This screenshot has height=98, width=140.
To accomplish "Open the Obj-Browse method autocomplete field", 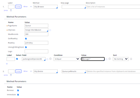I will pos(45,7).
